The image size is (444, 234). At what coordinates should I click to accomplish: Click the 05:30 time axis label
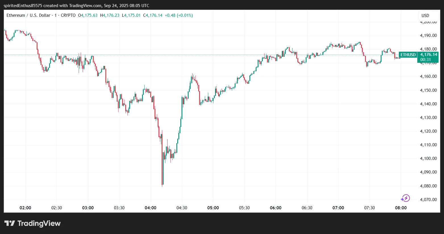pyautogui.click(x=244, y=208)
